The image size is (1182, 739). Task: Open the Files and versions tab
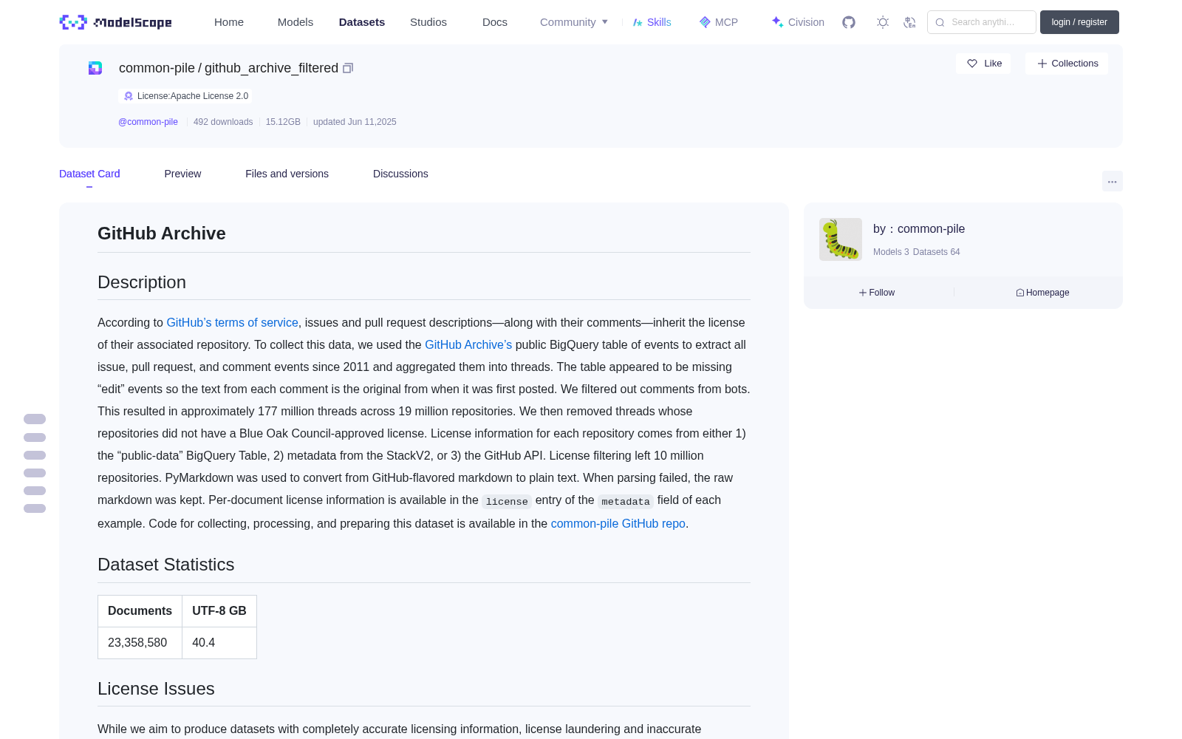[x=287, y=174]
